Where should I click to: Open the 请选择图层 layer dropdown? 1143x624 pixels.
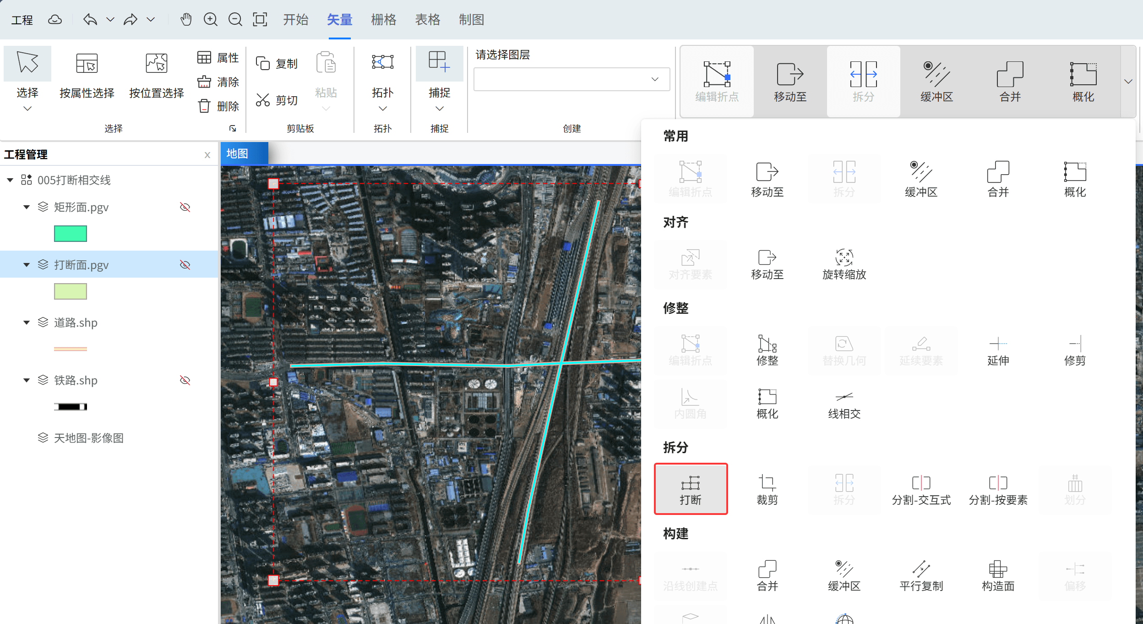point(571,79)
